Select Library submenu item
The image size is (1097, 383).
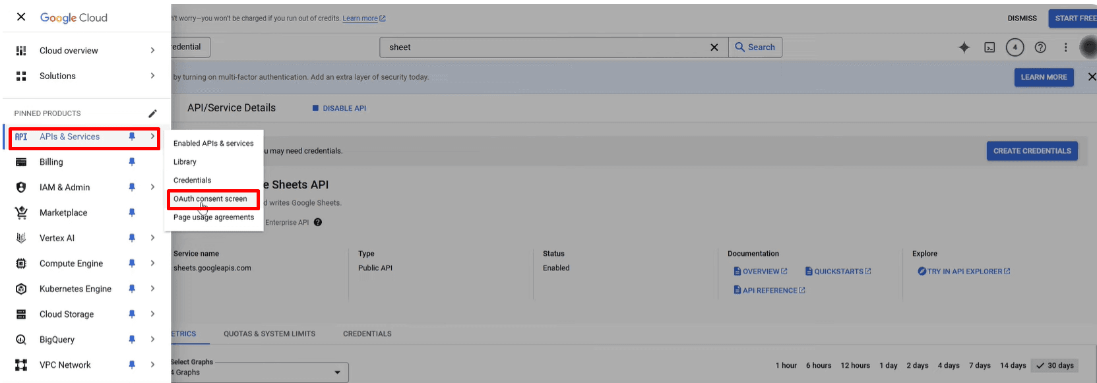[x=185, y=162]
